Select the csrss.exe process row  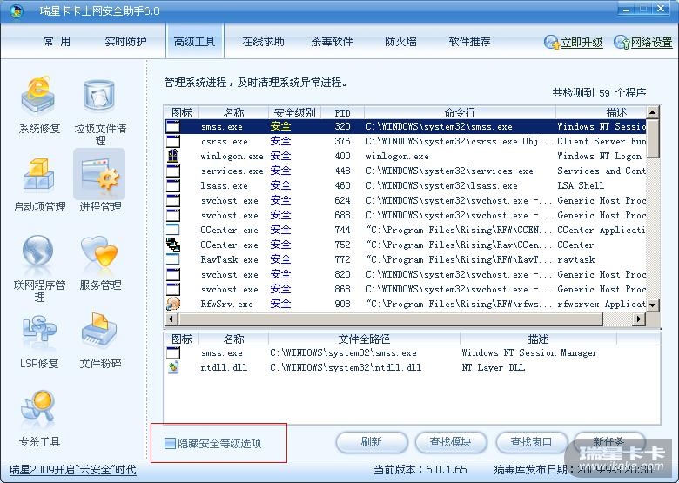tap(406, 141)
